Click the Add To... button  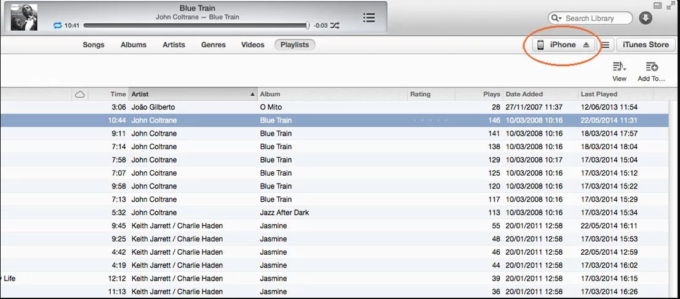click(651, 72)
